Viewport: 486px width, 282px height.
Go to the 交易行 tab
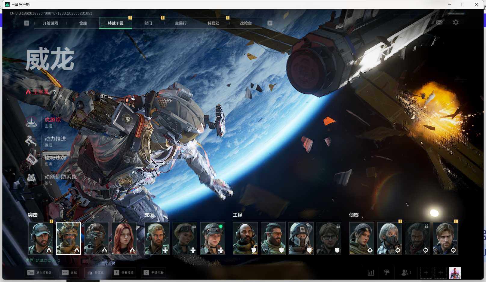click(181, 23)
